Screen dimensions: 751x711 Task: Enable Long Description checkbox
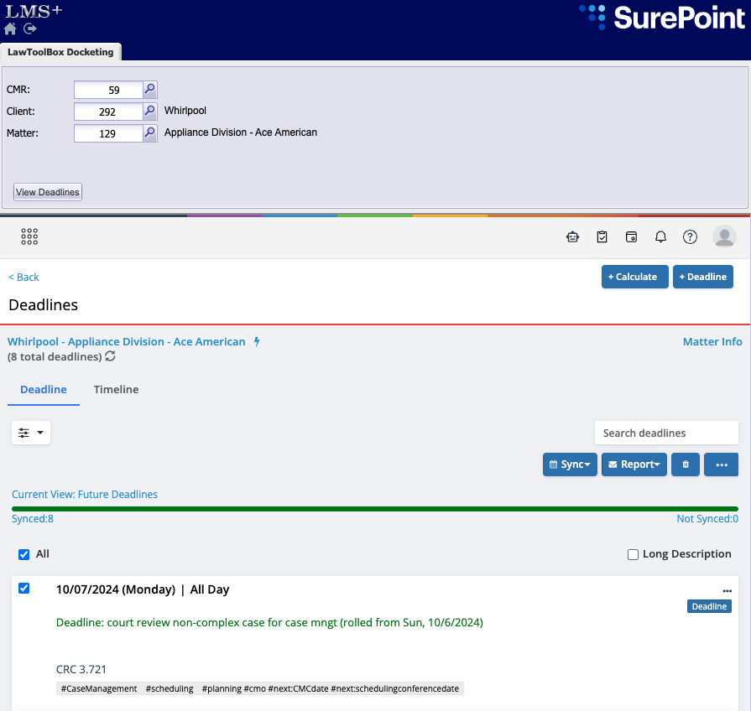point(634,554)
